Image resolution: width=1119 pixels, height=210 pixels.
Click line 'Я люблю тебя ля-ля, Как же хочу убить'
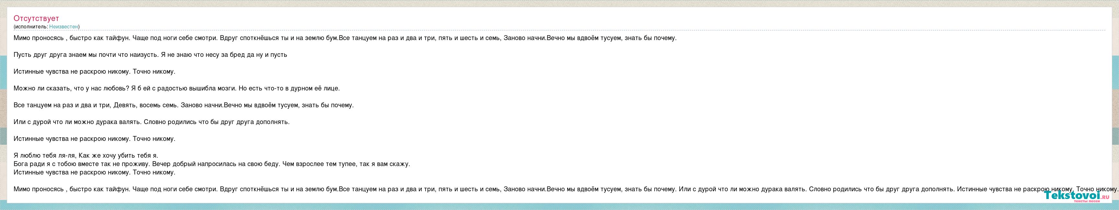pyautogui.click(x=86, y=155)
